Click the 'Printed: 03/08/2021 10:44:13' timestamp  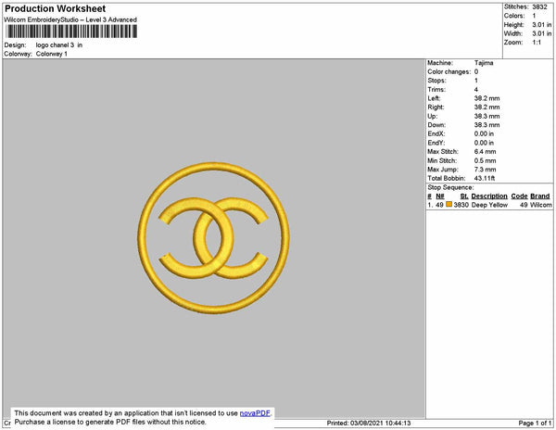click(x=369, y=423)
